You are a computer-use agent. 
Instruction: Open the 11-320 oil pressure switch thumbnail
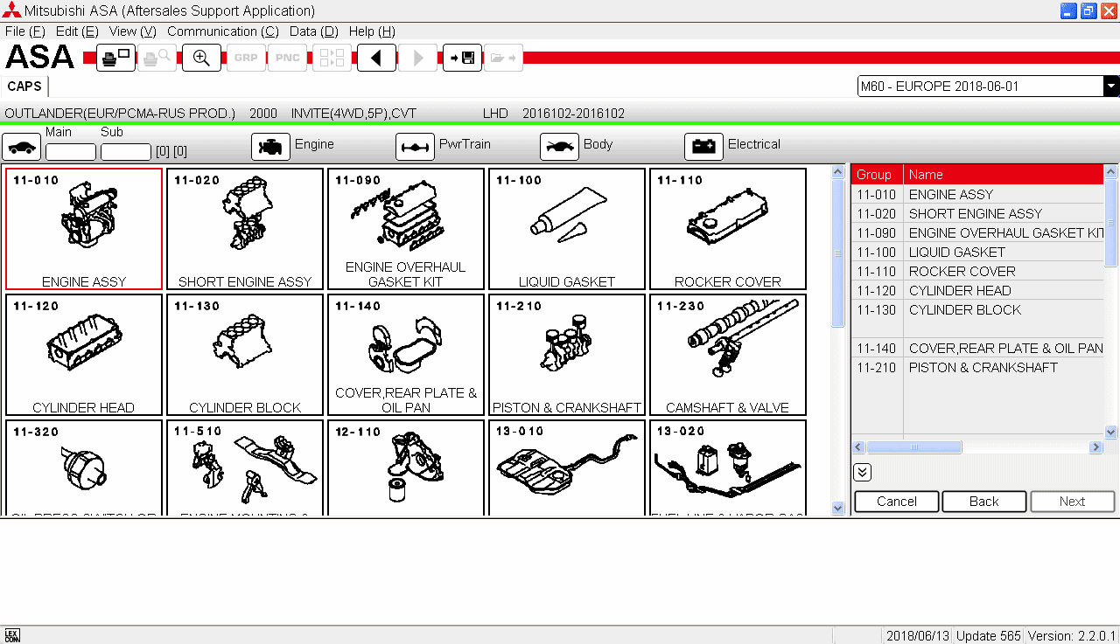coord(84,467)
